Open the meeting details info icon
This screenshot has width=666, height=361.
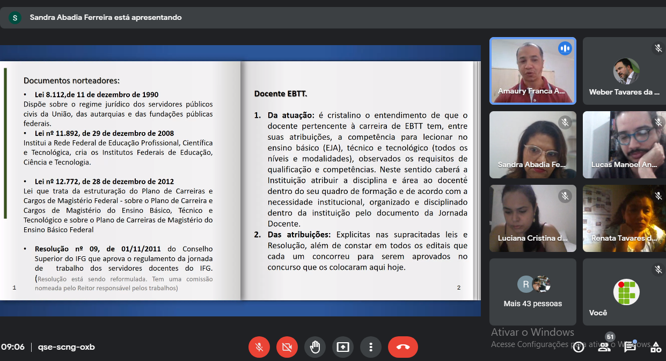(579, 347)
